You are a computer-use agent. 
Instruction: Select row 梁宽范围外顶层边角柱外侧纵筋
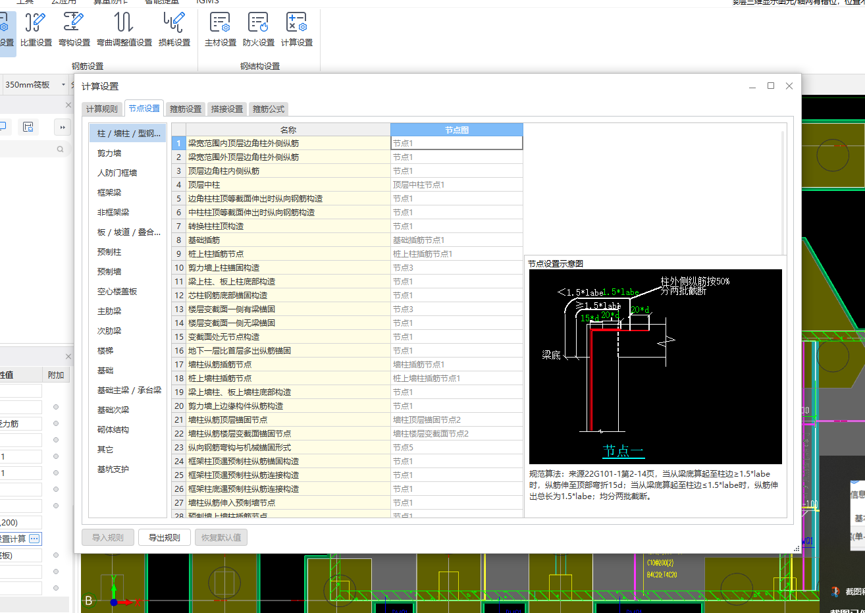pyautogui.click(x=288, y=157)
